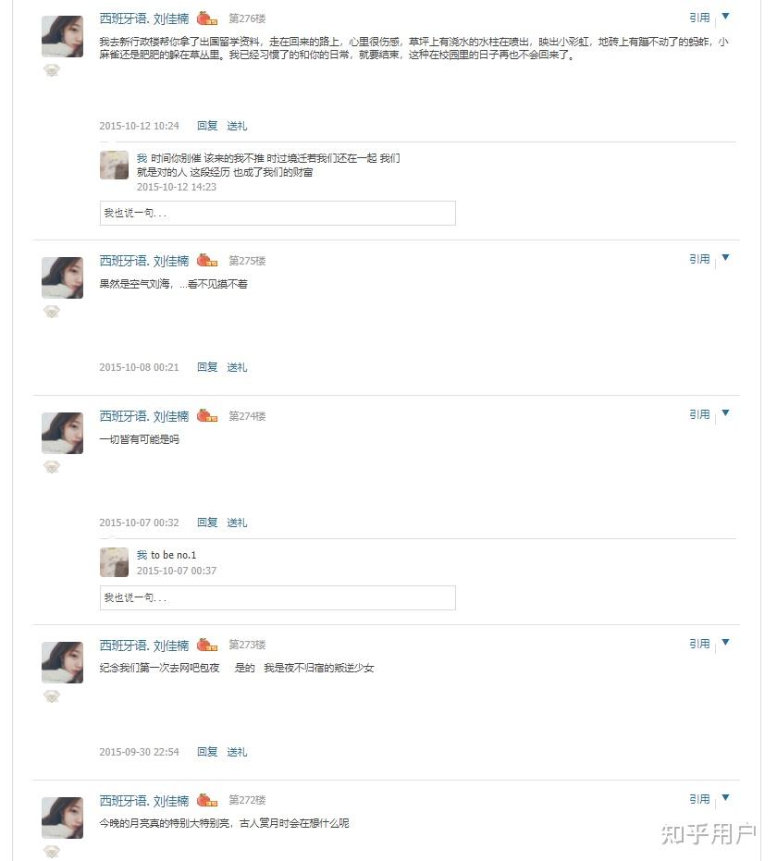
Task: Click 回复 under the 2015-10-12 10:24 post
Action: tap(207, 126)
